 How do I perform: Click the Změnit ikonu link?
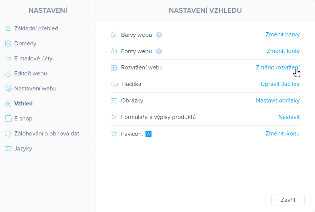[x=282, y=134]
